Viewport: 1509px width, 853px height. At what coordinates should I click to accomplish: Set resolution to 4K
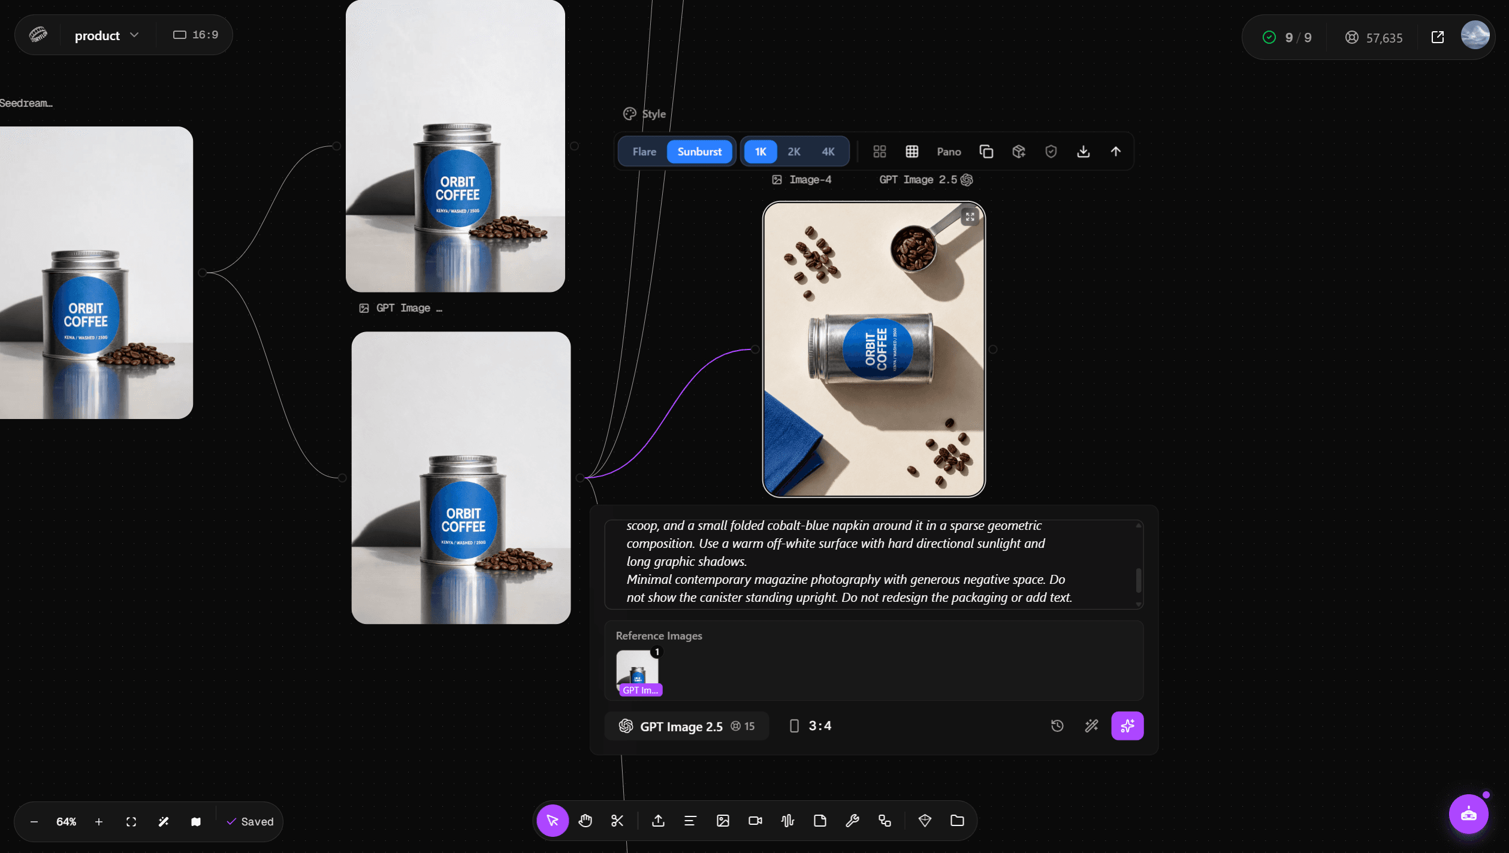click(828, 152)
